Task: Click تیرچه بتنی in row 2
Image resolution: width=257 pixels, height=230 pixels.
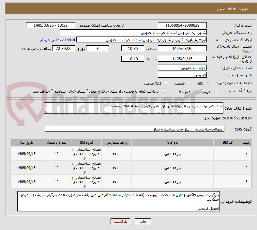Action: pos(173,168)
